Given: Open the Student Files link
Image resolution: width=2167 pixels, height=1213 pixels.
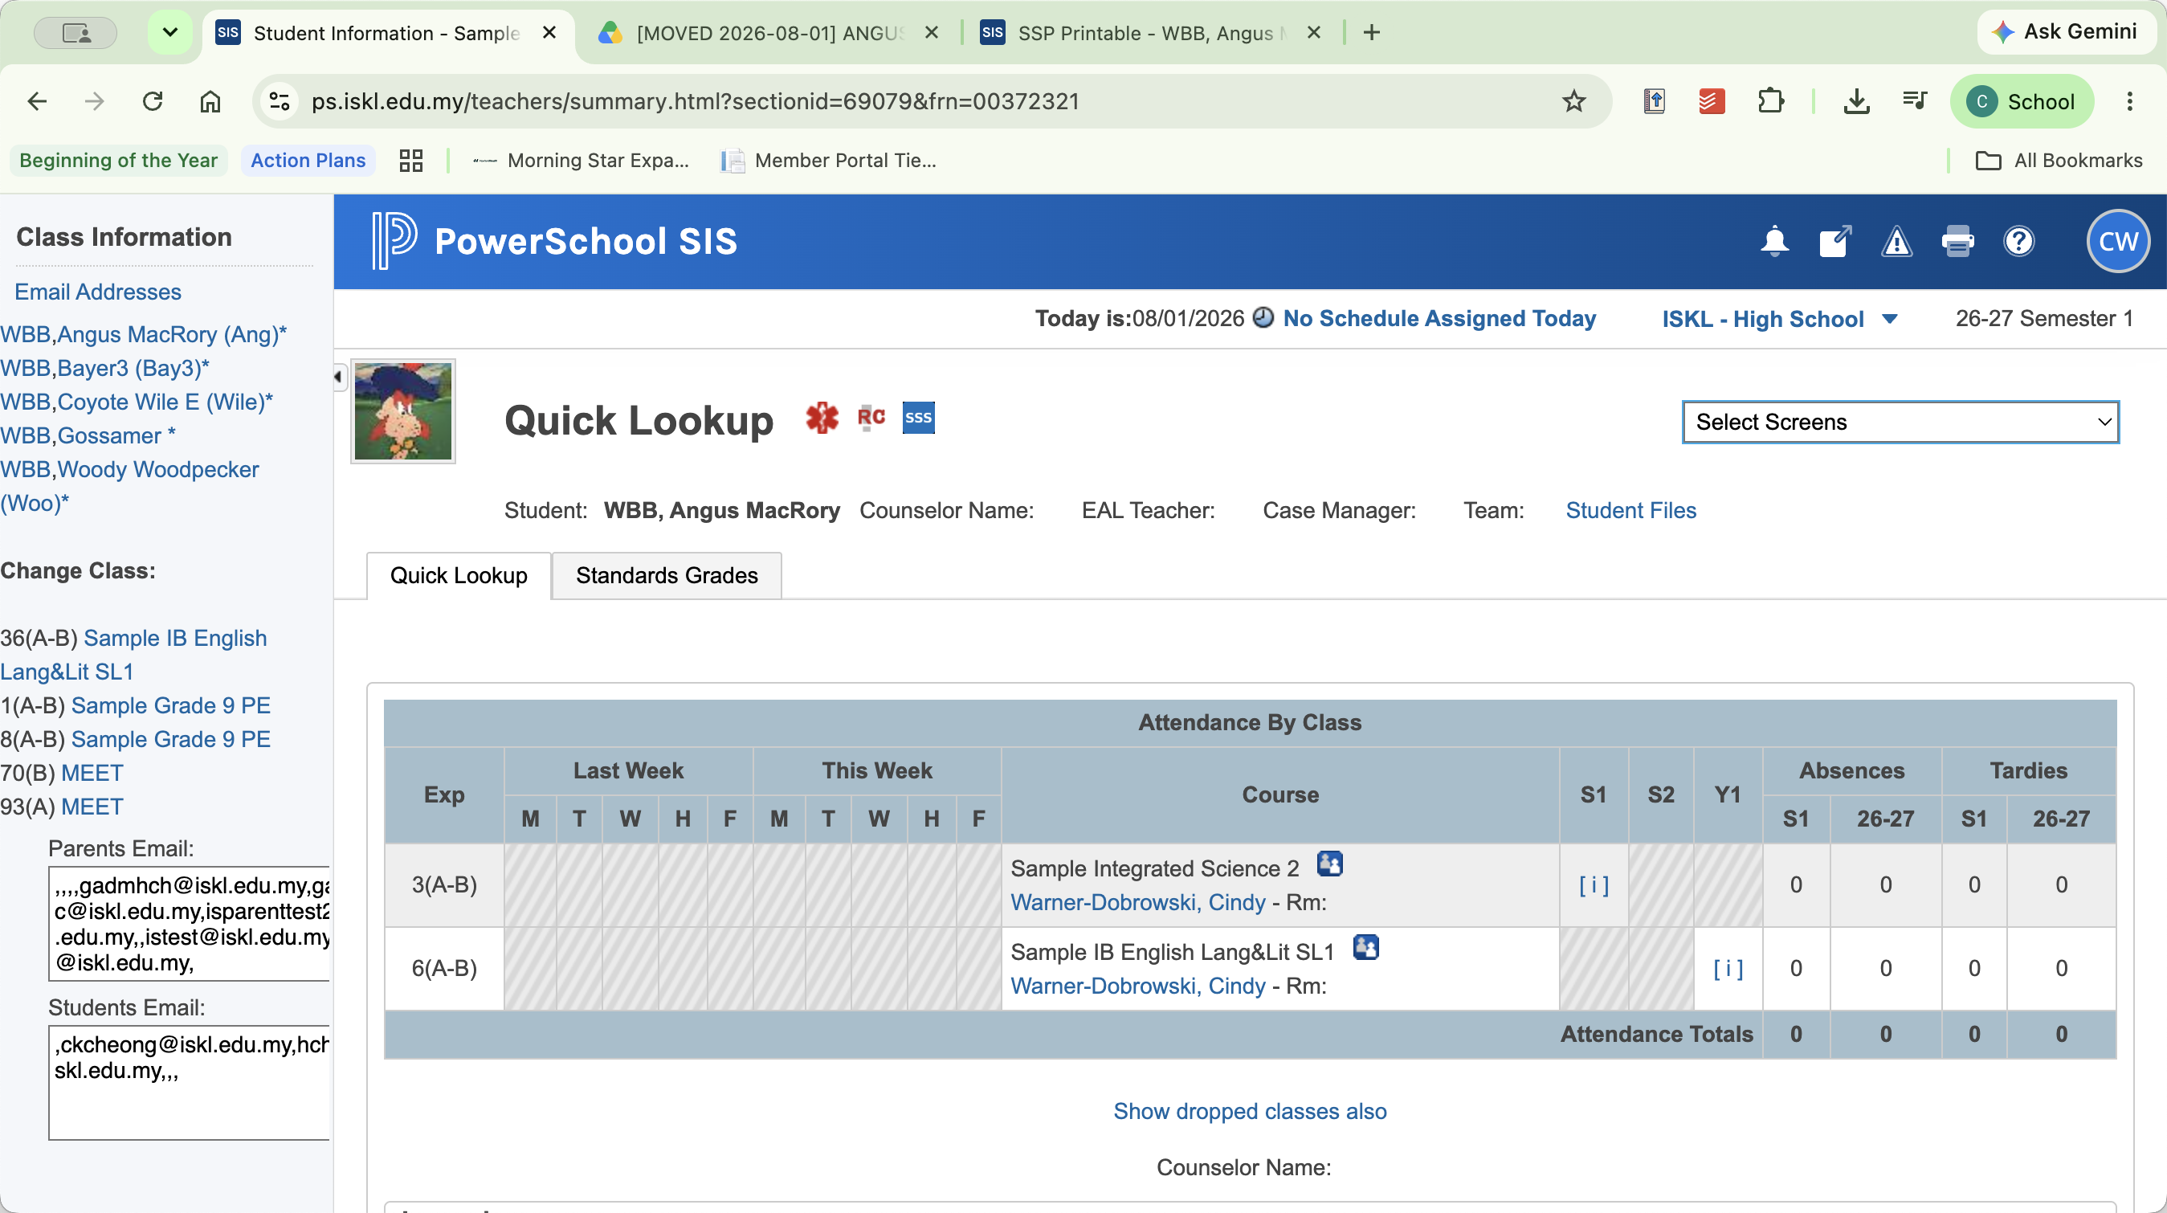Looking at the screenshot, I should [x=1630, y=511].
